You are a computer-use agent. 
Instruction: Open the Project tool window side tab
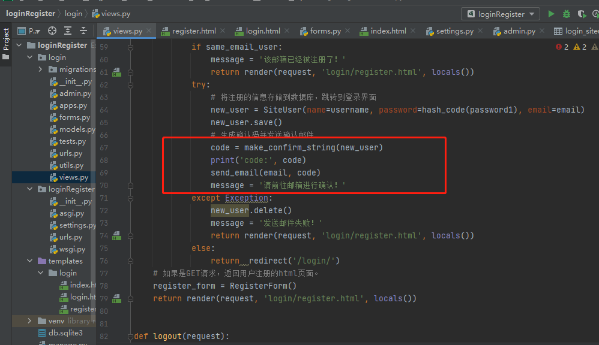pyautogui.click(x=6, y=44)
